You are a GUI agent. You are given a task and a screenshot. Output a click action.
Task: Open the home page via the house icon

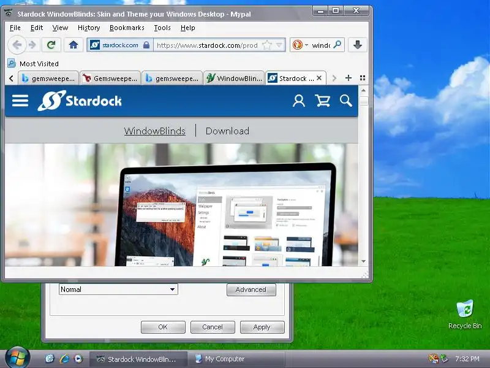pyautogui.click(x=73, y=45)
